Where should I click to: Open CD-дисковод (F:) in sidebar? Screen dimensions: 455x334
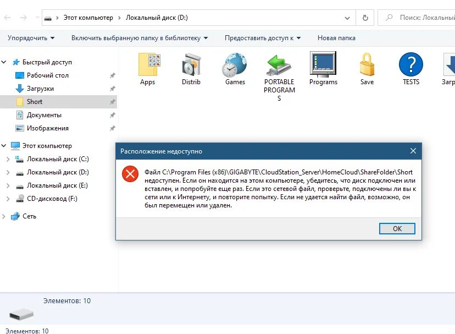pos(52,199)
